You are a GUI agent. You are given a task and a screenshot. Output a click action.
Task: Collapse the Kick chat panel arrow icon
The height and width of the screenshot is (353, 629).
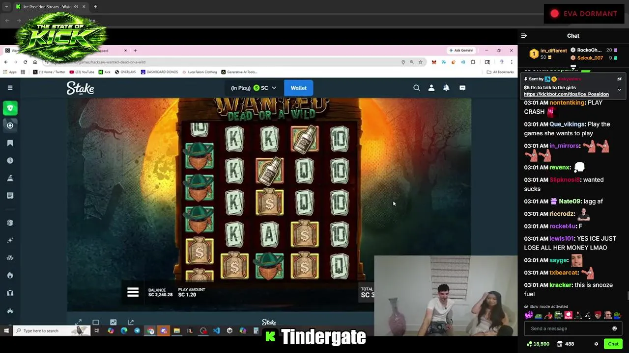(524, 36)
